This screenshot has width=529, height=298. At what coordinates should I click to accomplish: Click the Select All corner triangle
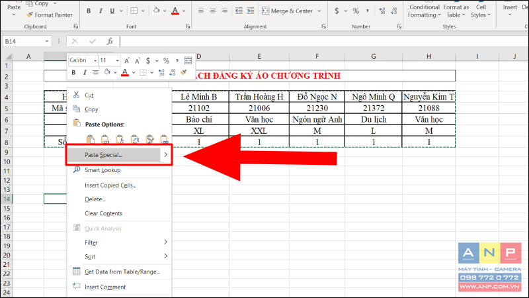[9, 56]
